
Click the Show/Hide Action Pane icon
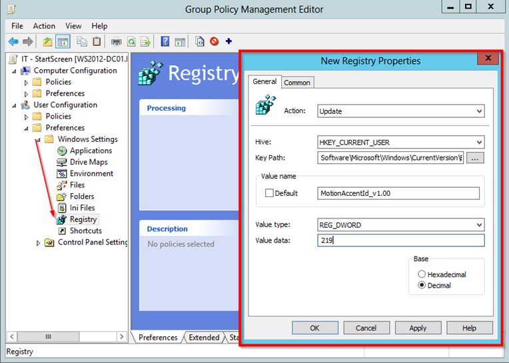coord(180,41)
